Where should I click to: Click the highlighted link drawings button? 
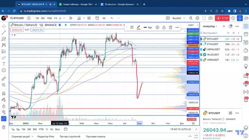click(4, 119)
